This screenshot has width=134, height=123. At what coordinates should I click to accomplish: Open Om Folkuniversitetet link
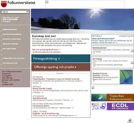click(12, 72)
